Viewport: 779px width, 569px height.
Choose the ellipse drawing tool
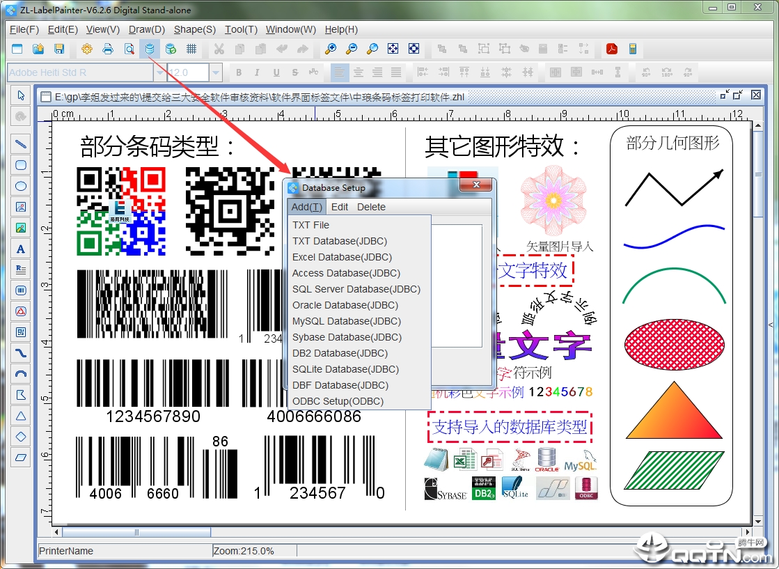[x=20, y=186]
